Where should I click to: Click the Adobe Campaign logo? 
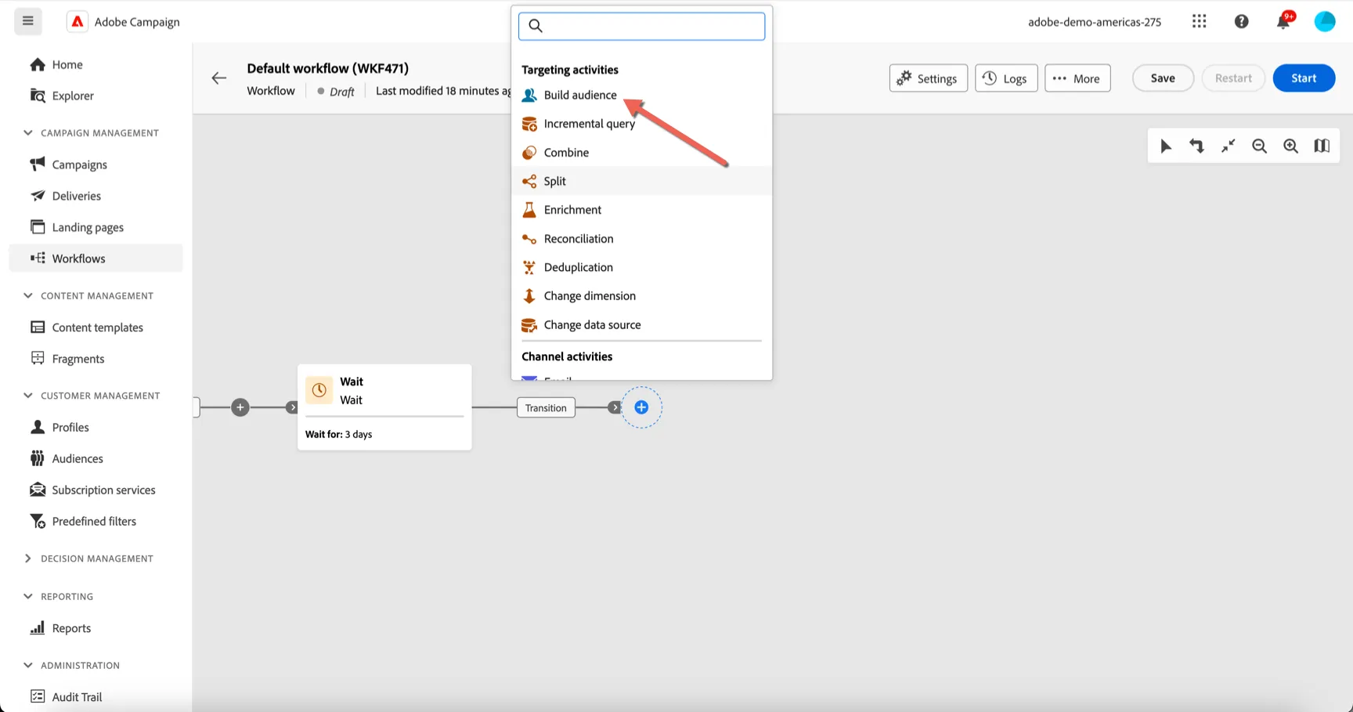click(x=78, y=21)
